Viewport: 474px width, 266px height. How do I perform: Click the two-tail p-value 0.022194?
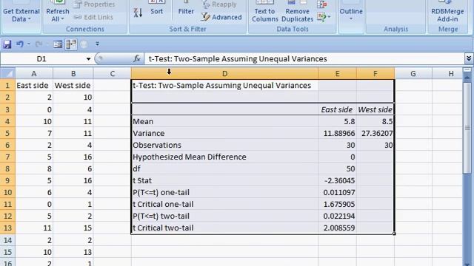click(338, 216)
